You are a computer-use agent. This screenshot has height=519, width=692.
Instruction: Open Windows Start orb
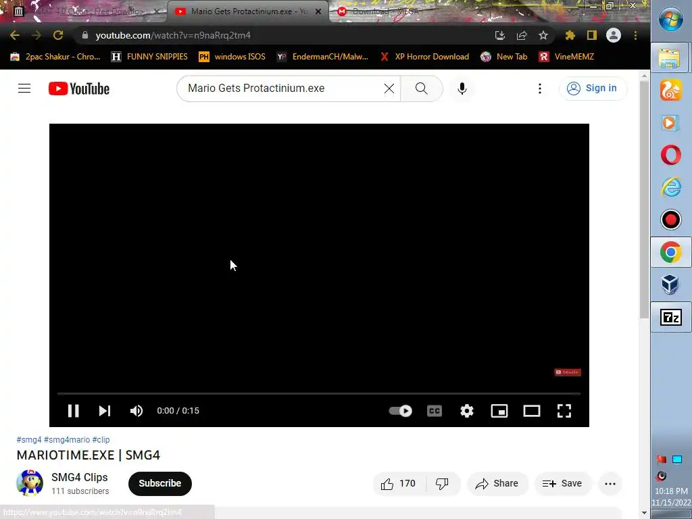[x=671, y=20]
